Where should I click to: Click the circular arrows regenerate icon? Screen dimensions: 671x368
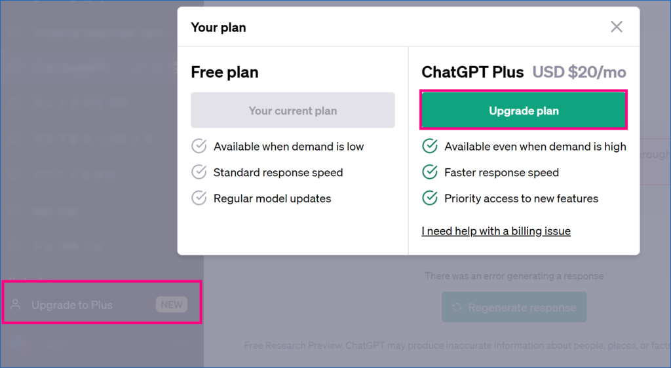click(458, 308)
